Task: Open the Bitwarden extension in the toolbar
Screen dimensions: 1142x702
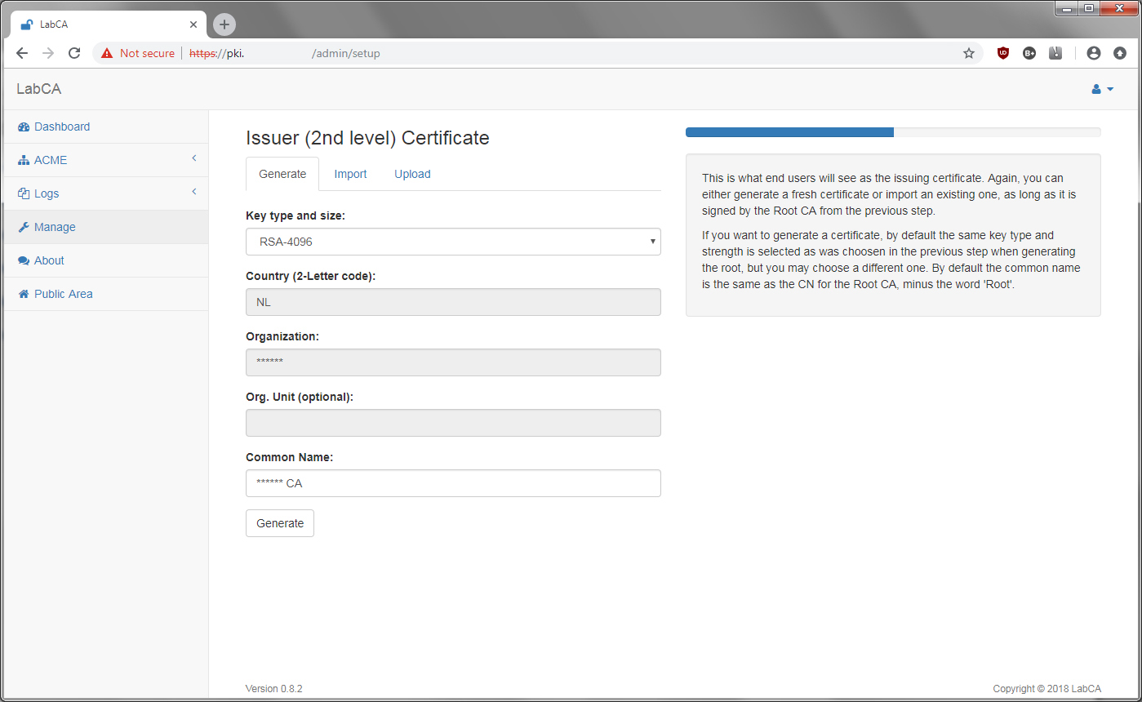Action: (x=1055, y=52)
